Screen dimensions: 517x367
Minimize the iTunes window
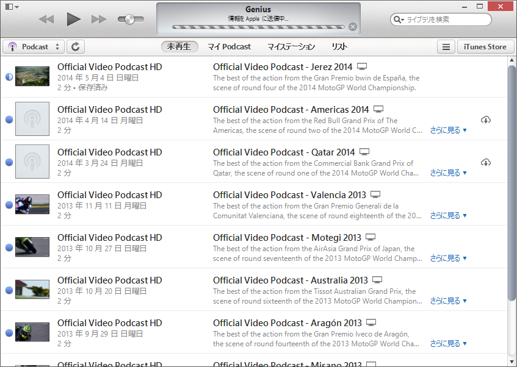click(465, 7)
